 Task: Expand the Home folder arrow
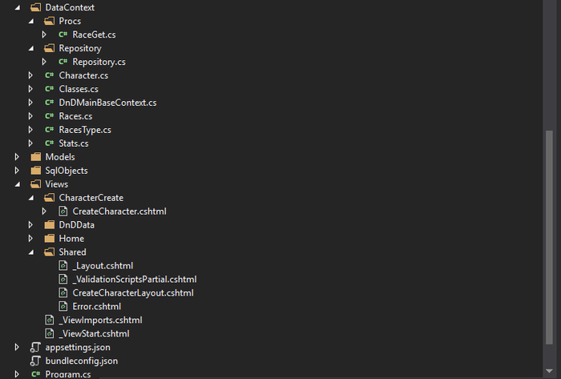(31, 238)
